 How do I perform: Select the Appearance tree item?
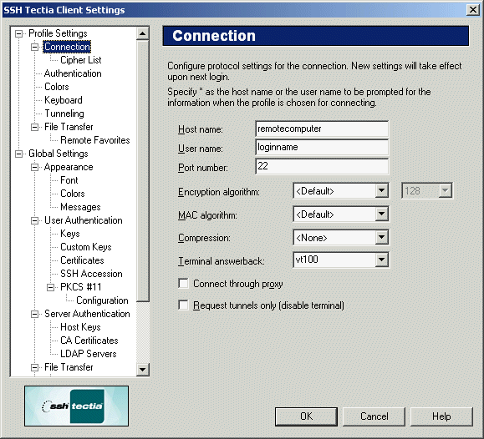click(x=69, y=167)
